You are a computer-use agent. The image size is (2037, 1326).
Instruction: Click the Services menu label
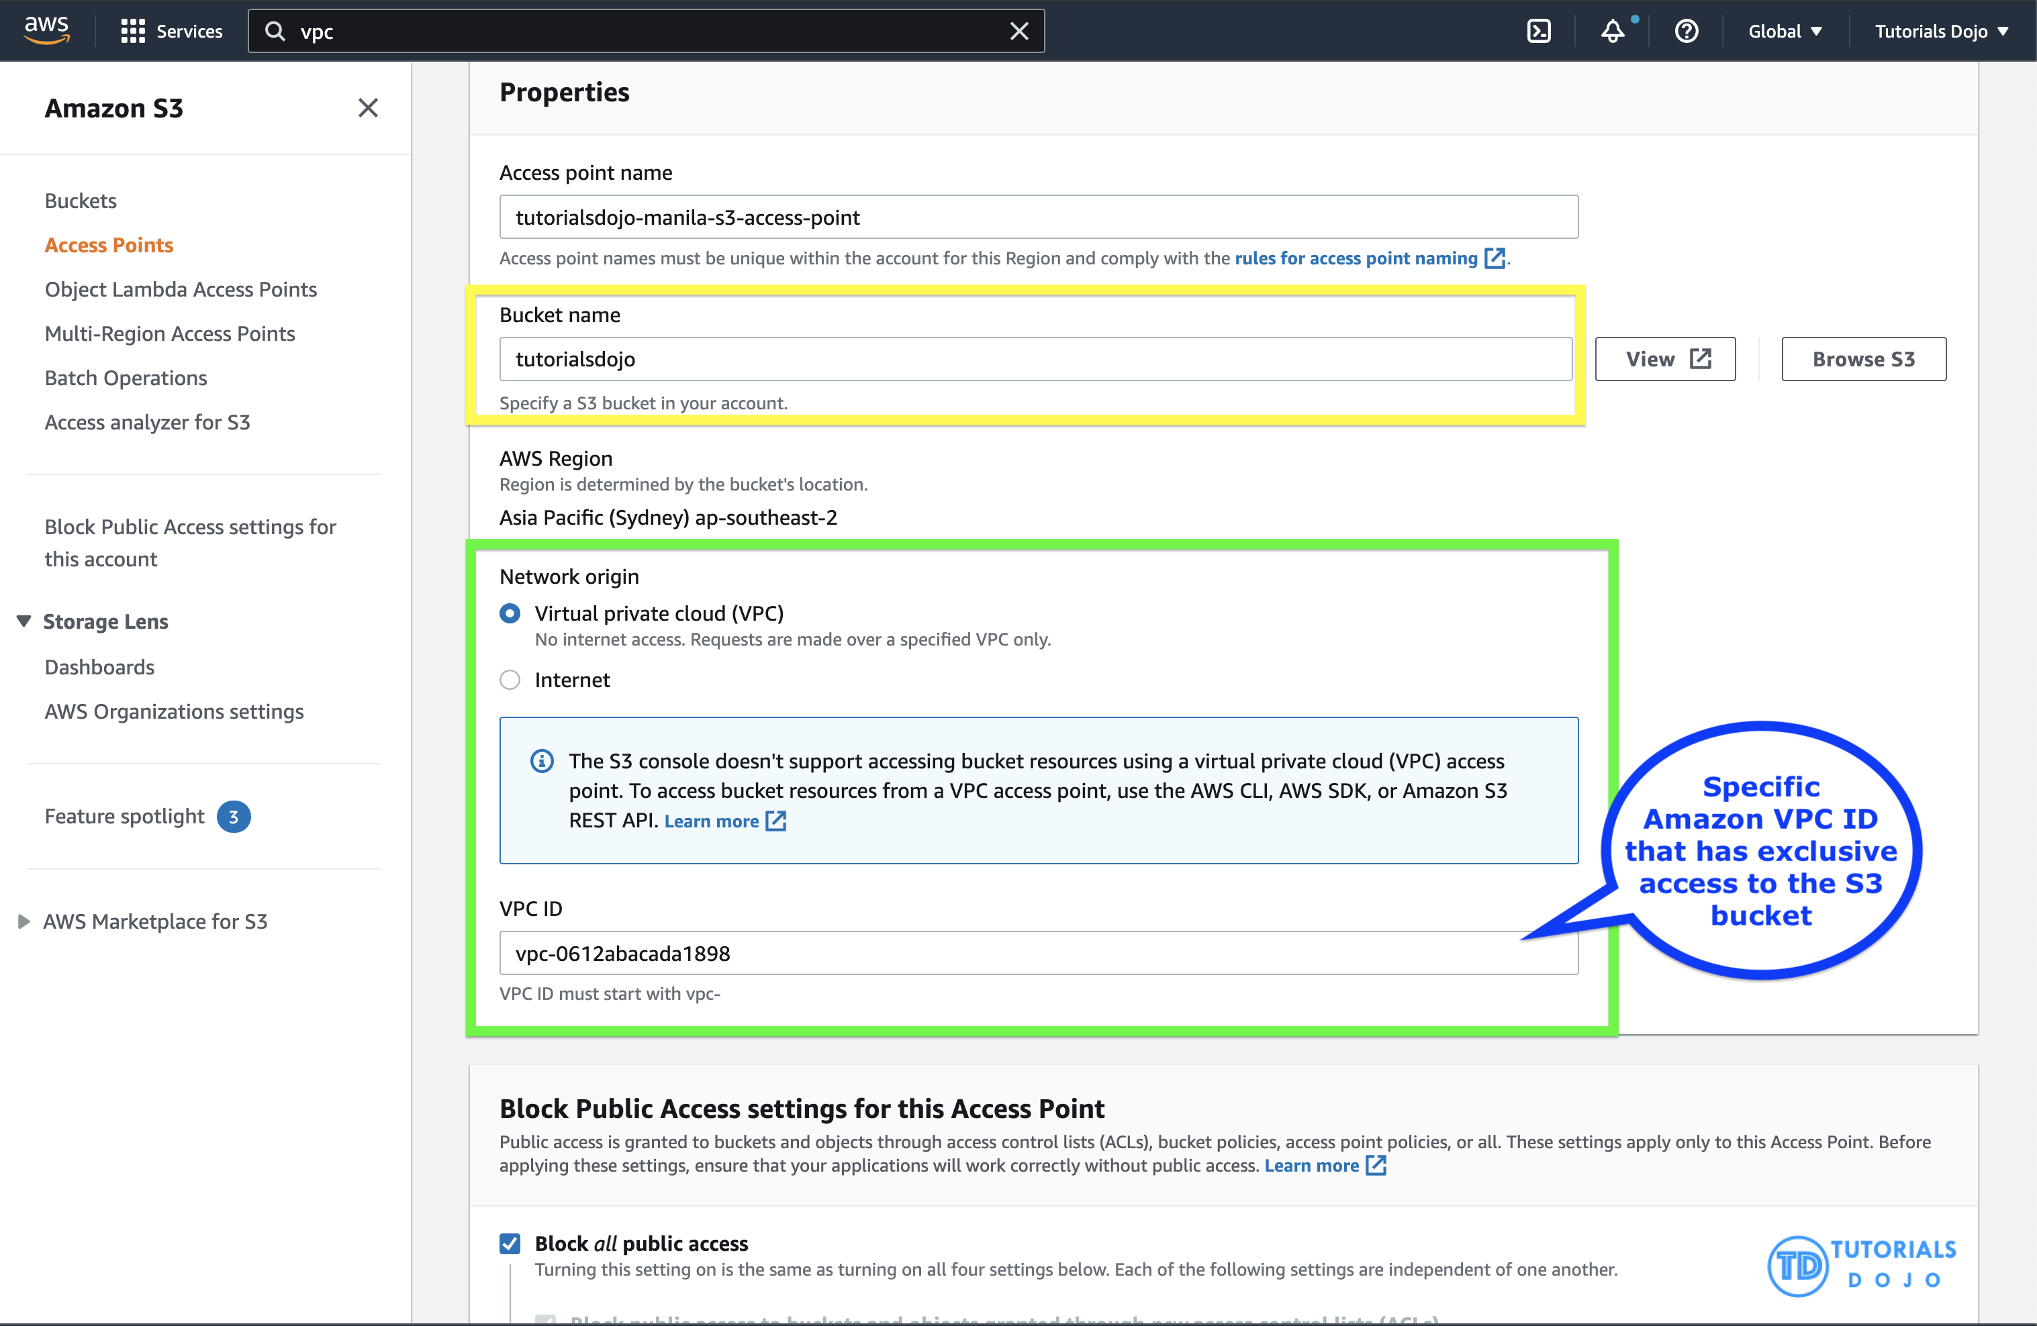pyautogui.click(x=189, y=32)
